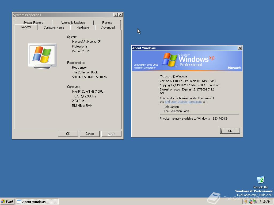Open the Computer Name tab
Viewport: 274px width, 205px height.
click(x=54, y=27)
